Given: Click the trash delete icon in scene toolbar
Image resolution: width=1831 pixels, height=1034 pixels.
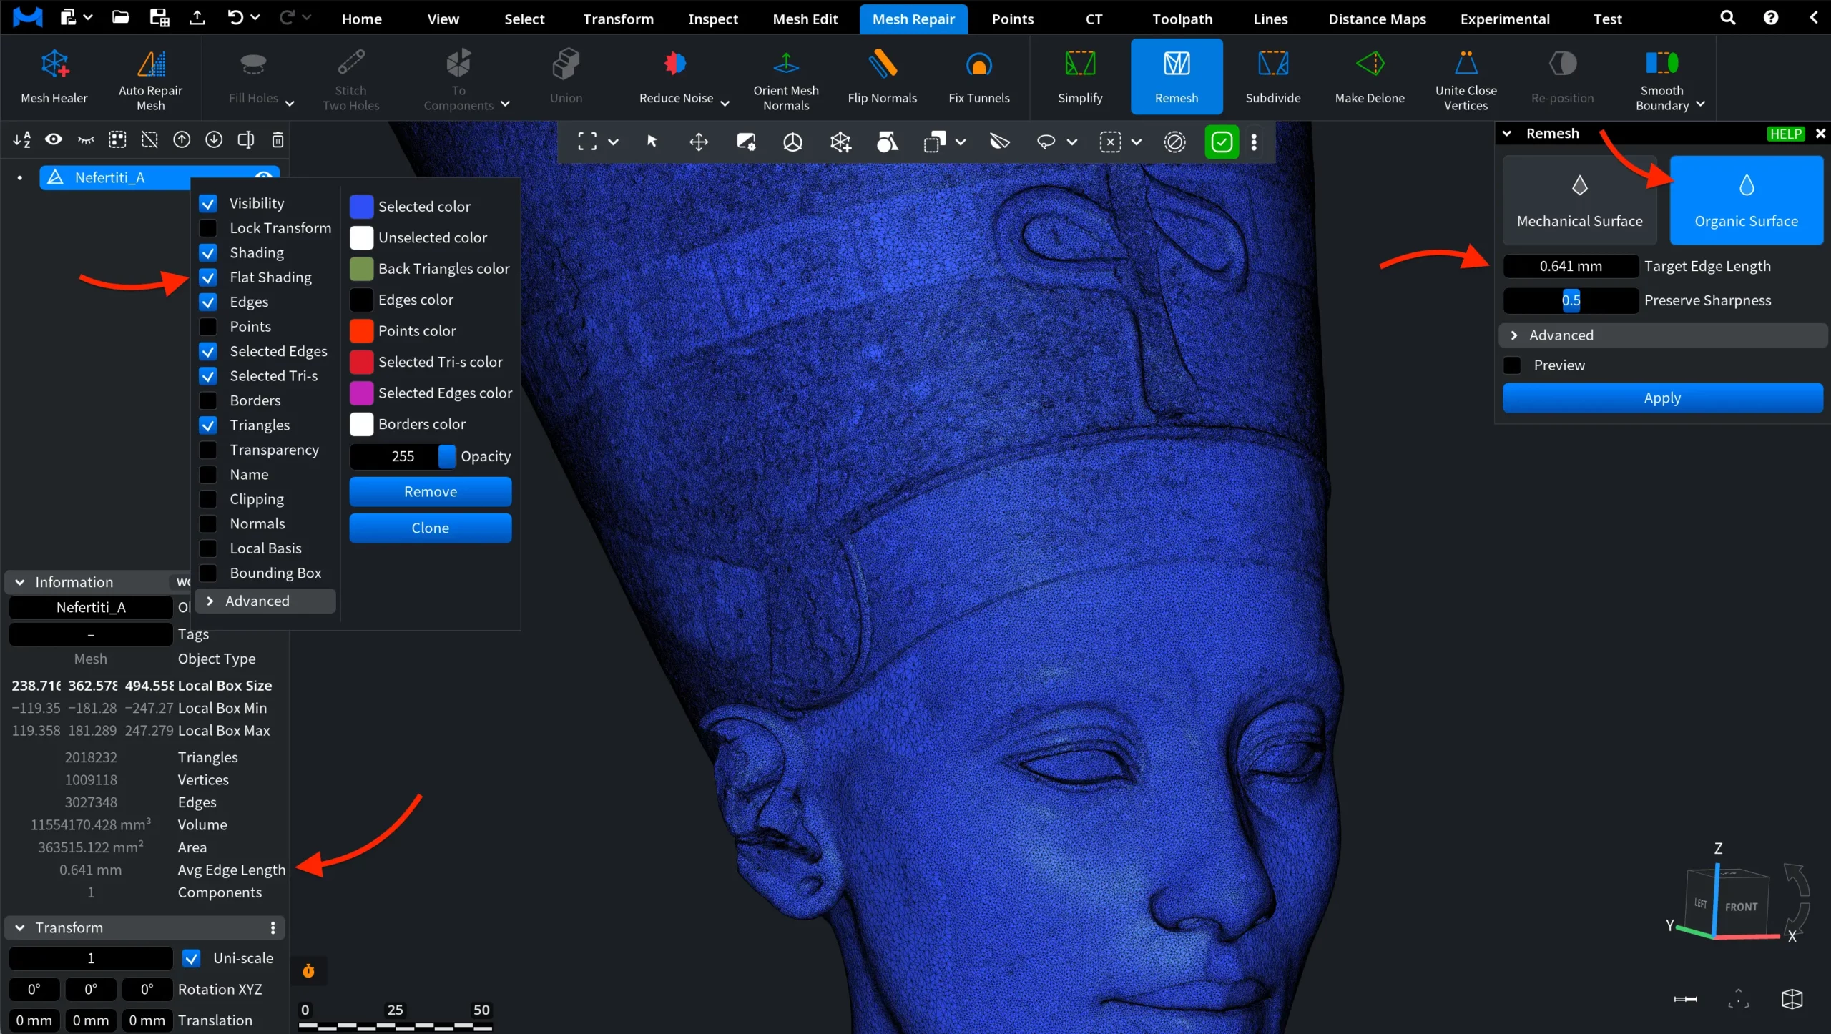Looking at the screenshot, I should [x=278, y=139].
